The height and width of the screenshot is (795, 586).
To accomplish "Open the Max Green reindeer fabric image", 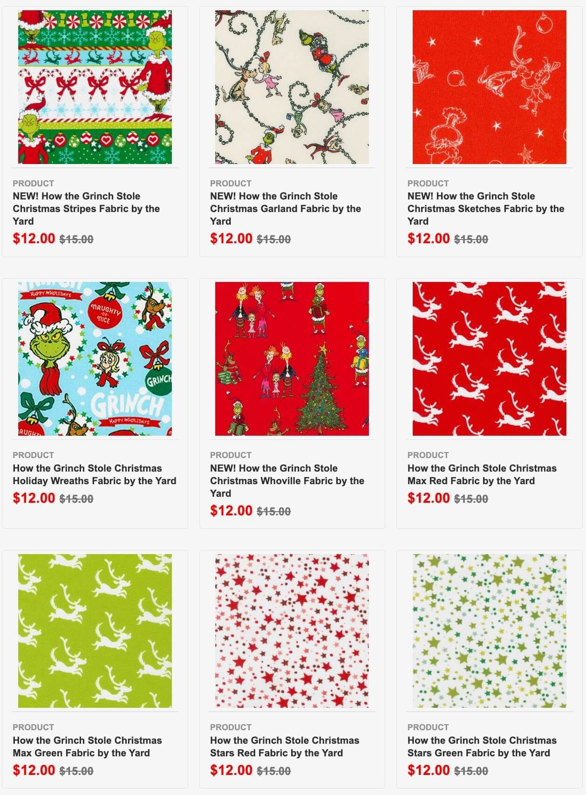I will (x=95, y=631).
